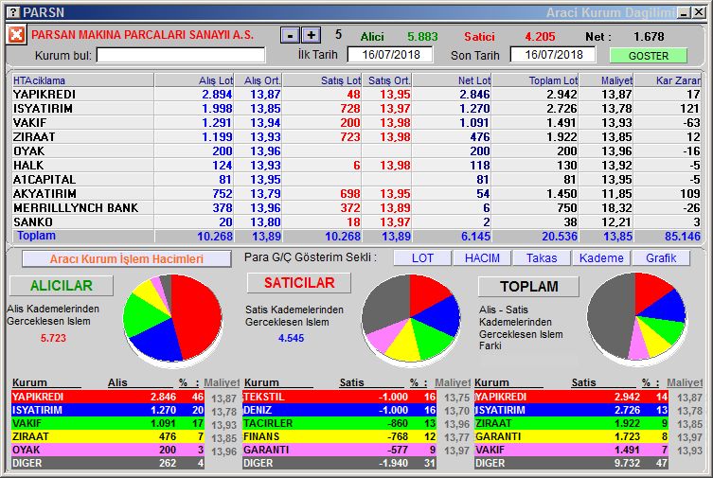
Task: Click the help question mark icon in title bar
Action: click(x=14, y=12)
